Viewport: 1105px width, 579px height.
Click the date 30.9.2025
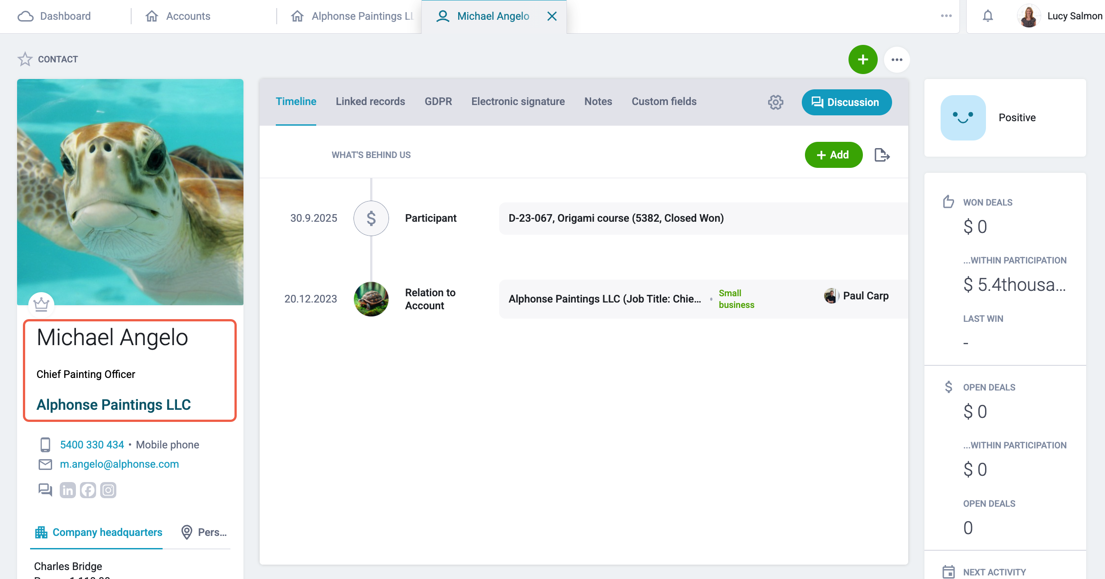314,218
